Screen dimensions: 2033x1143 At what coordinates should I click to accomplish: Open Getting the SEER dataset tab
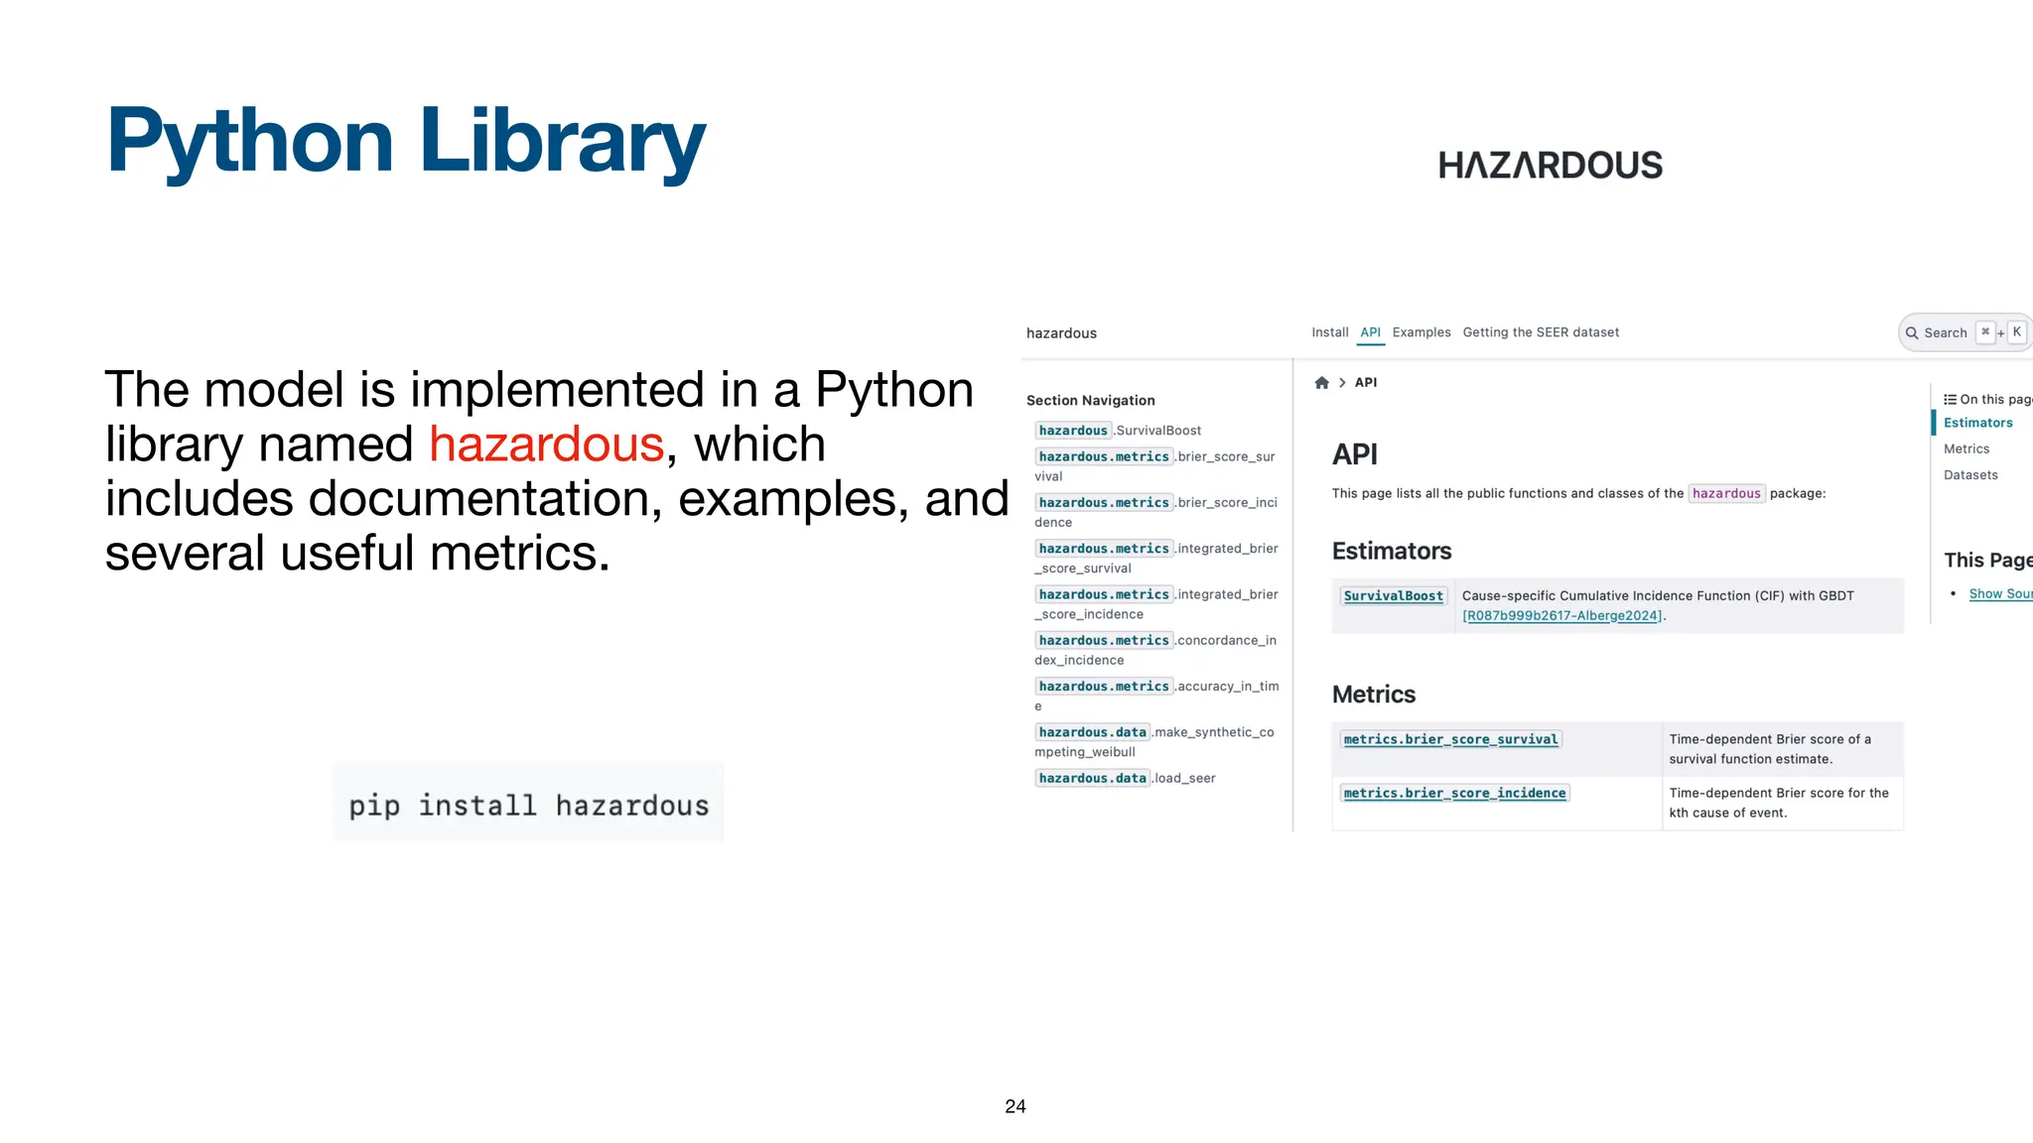[1541, 332]
